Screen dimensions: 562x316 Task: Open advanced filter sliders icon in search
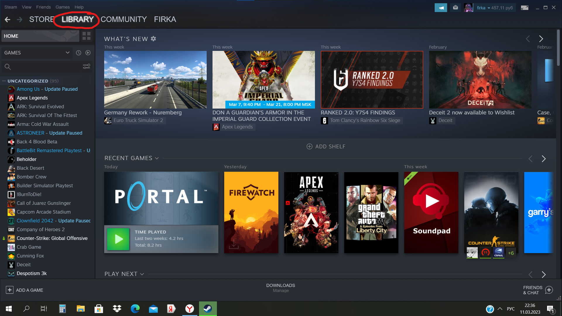[86, 67]
